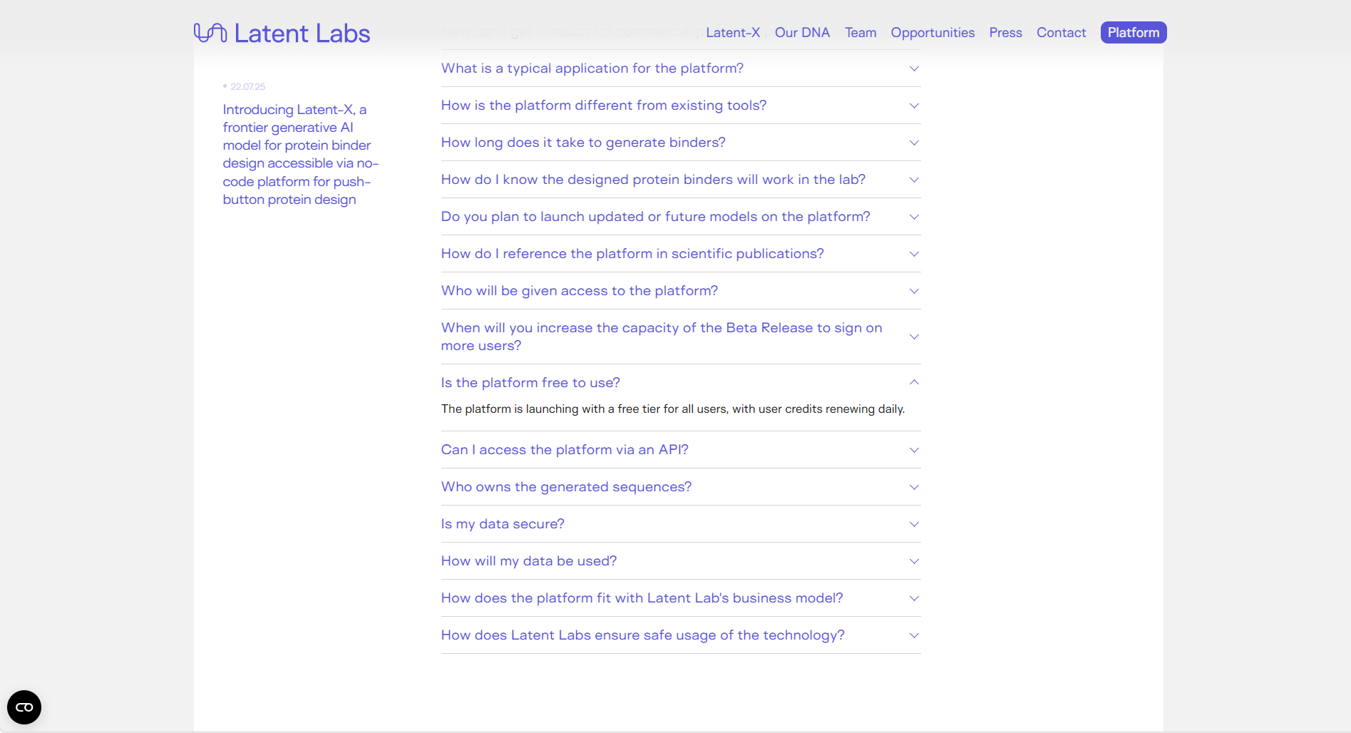Click chevron beside 'How will my data be used?'
Viewport: 1351px width, 733px height.
pos(914,561)
